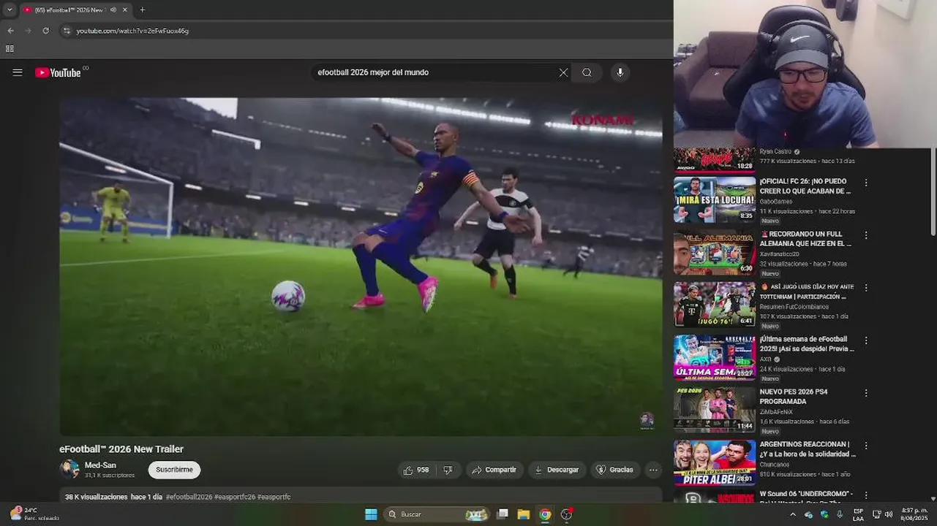
Task: Click the #efootball2026 hashtag
Action: [189, 497]
